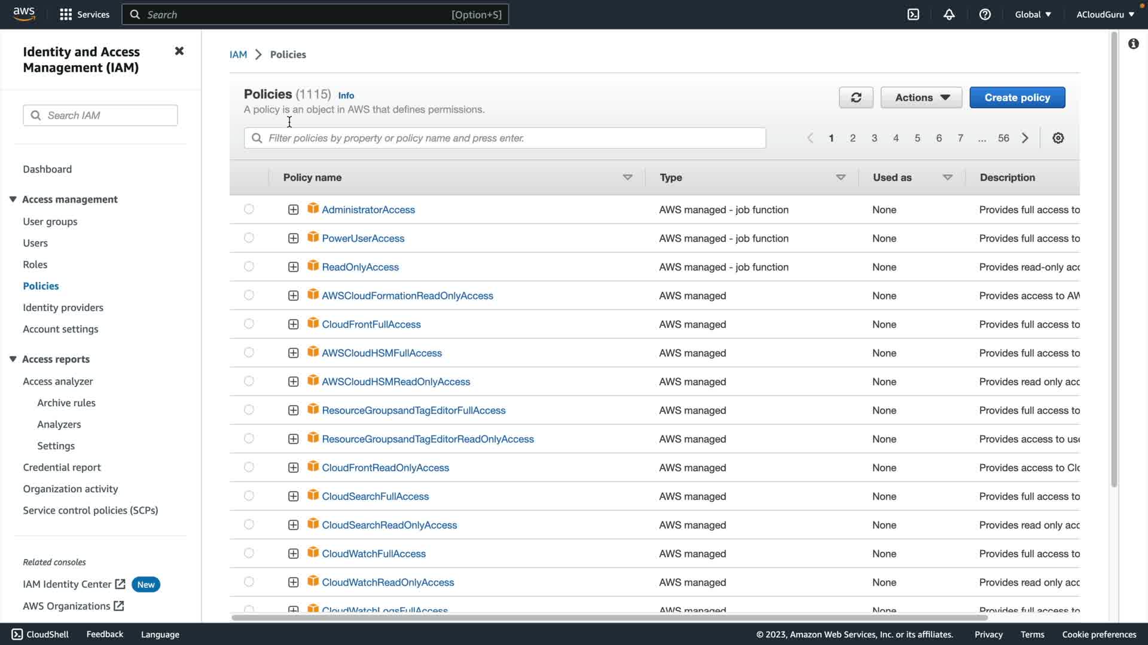
Task: Open Credential report in sidebar
Action: pyautogui.click(x=62, y=468)
